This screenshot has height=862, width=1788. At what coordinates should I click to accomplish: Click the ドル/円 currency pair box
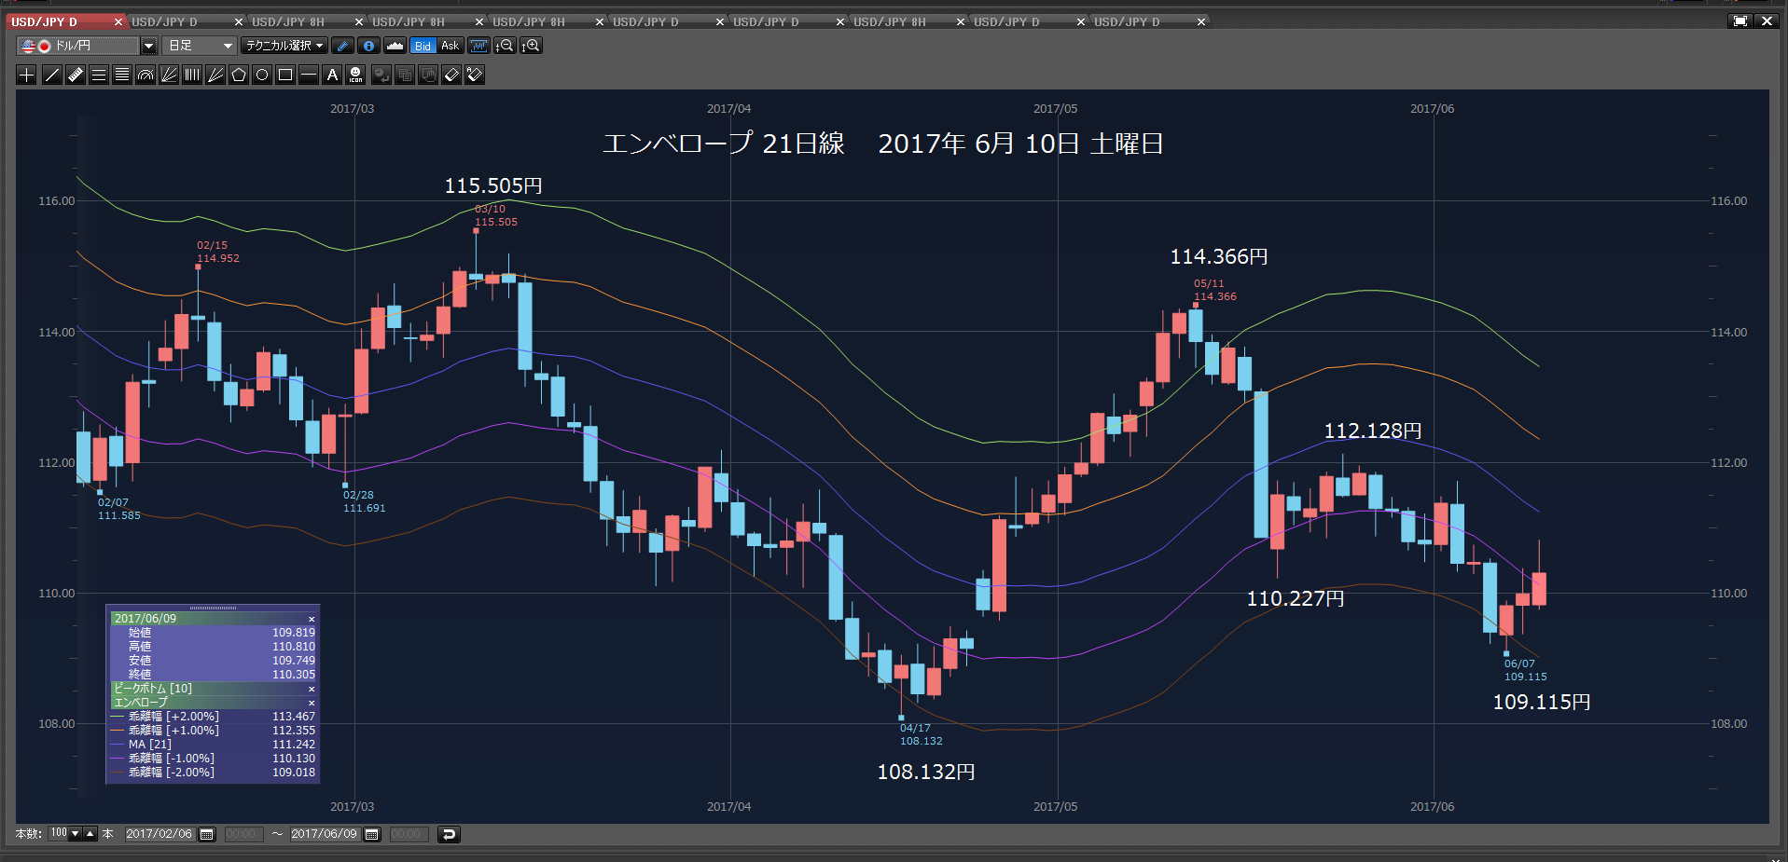click(x=78, y=46)
